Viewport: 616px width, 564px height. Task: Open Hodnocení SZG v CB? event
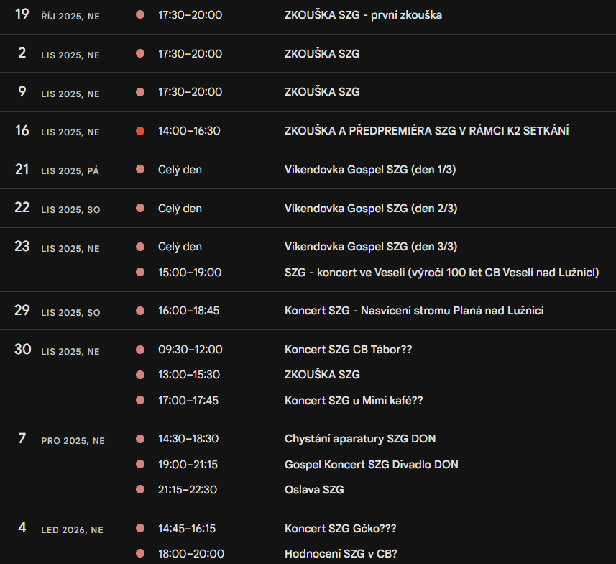(341, 554)
